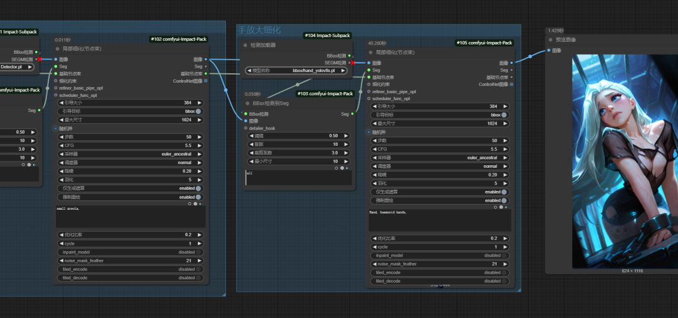Edit the 'Hand, humanoid hands,' prompt text box

click(x=439, y=220)
